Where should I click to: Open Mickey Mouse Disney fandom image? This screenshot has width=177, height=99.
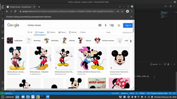[17, 58]
